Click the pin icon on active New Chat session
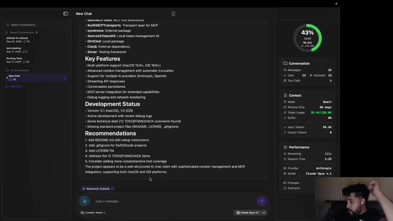 coord(65,78)
